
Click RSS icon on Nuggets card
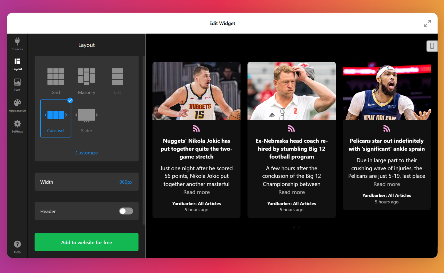click(196, 129)
